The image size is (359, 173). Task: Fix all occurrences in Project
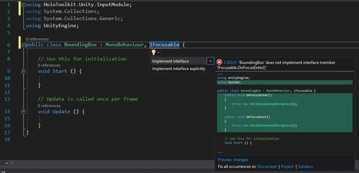(x=287, y=167)
